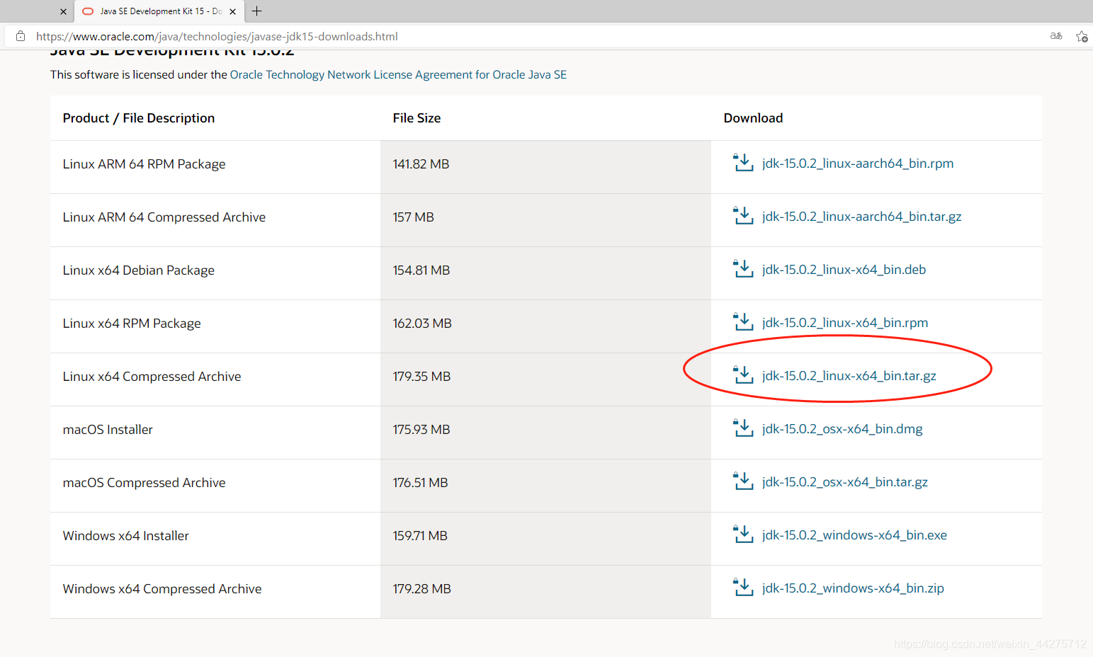Image resolution: width=1093 pixels, height=657 pixels.
Task: Open a new browser tab
Action: (256, 11)
